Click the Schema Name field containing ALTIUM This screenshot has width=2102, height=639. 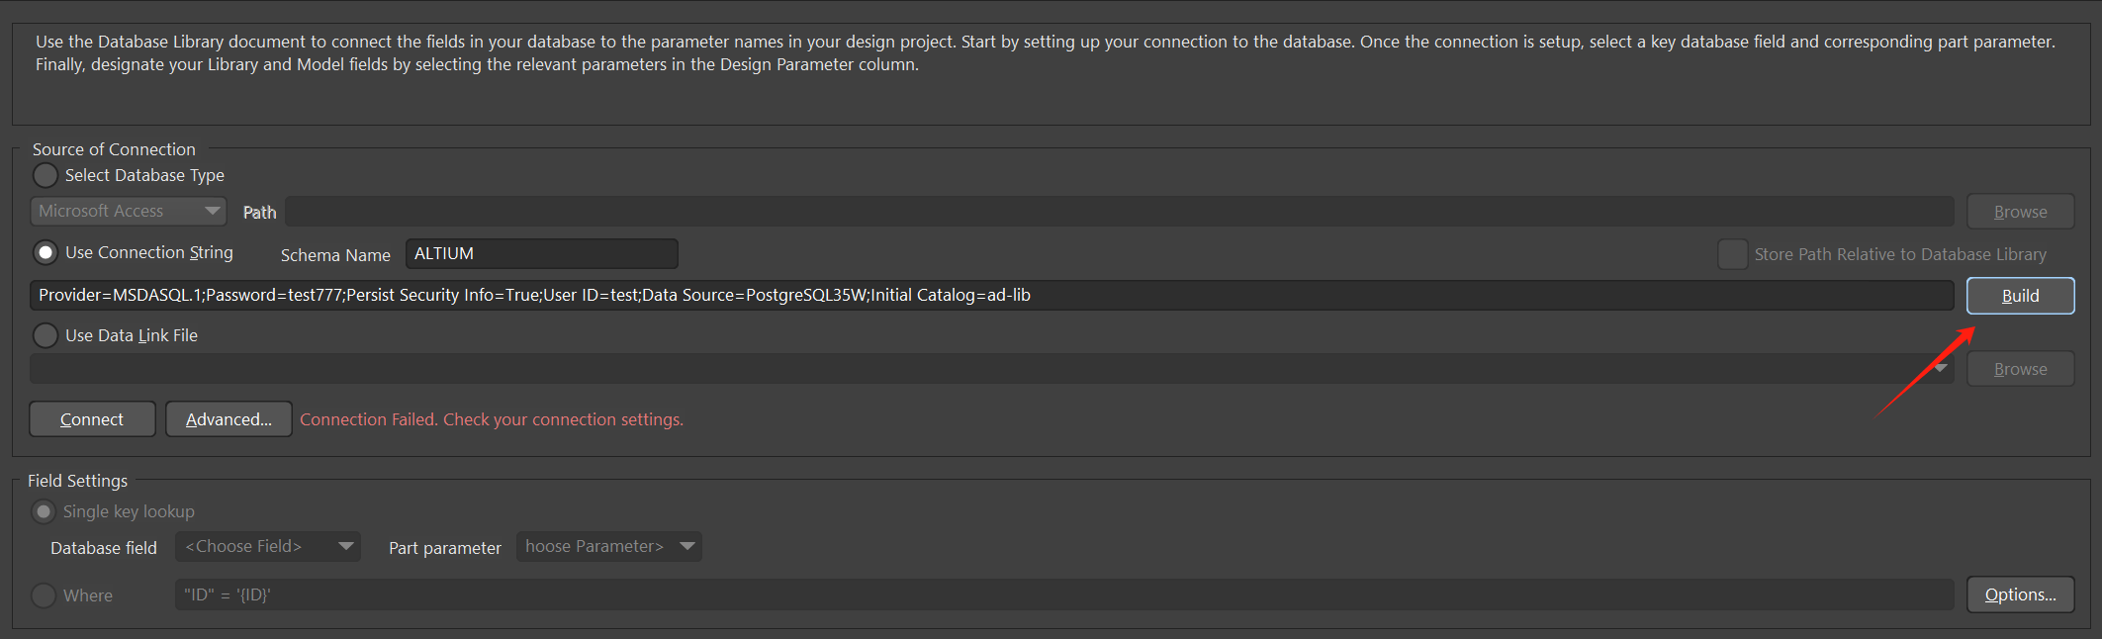[541, 254]
